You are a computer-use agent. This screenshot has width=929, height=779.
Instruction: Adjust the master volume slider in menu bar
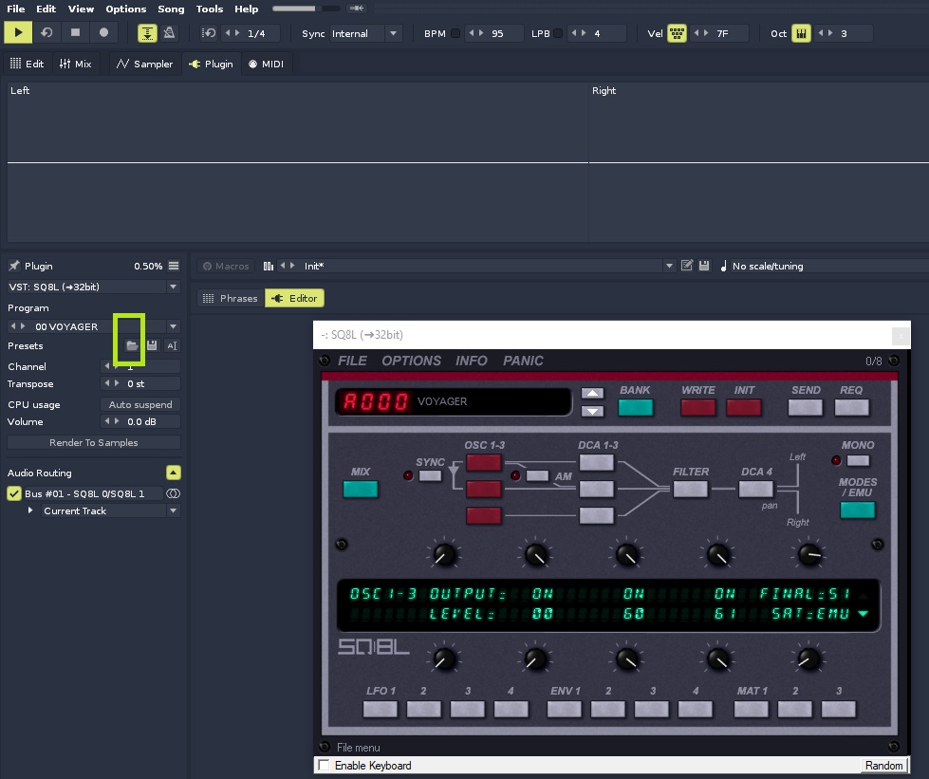click(306, 9)
